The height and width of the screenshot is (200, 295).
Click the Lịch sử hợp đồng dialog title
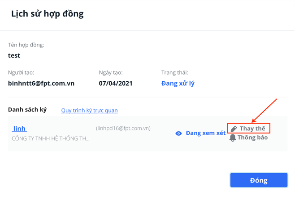click(x=48, y=14)
